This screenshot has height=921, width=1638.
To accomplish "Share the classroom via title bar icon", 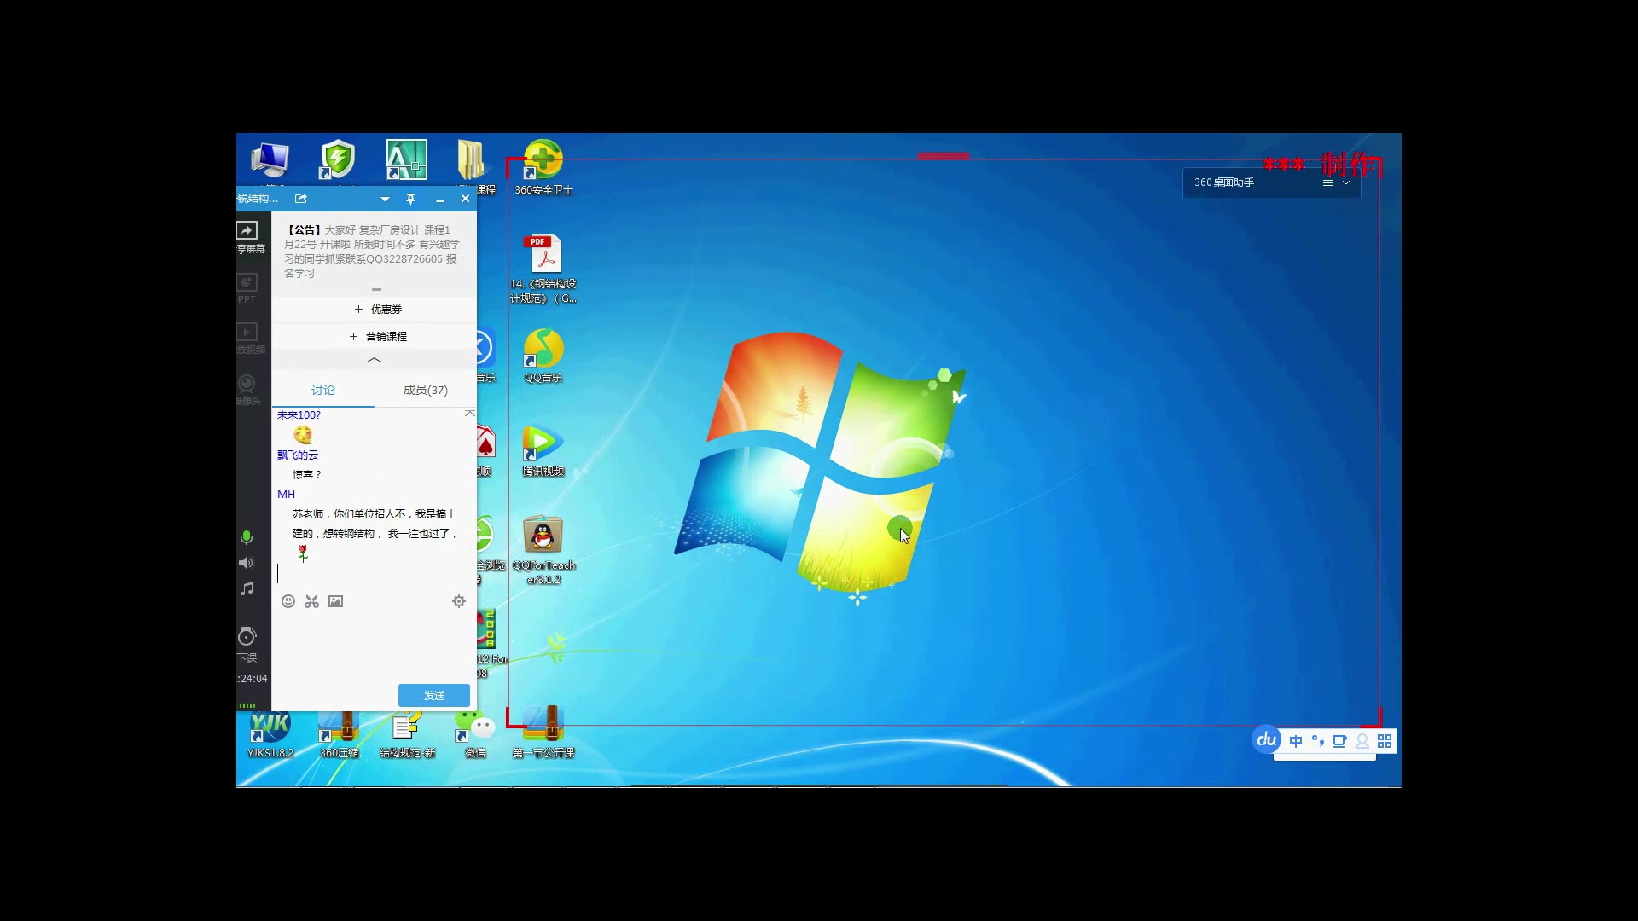I will 301,199.
